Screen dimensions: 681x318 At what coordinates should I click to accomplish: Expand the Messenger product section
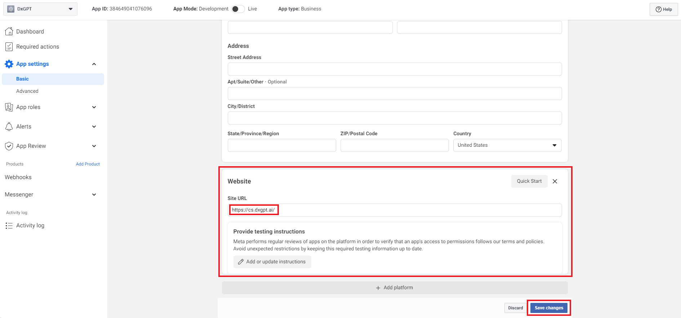point(94,195)
